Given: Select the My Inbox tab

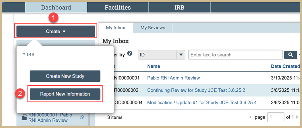Looking at the screenshot, I should 115,28.
